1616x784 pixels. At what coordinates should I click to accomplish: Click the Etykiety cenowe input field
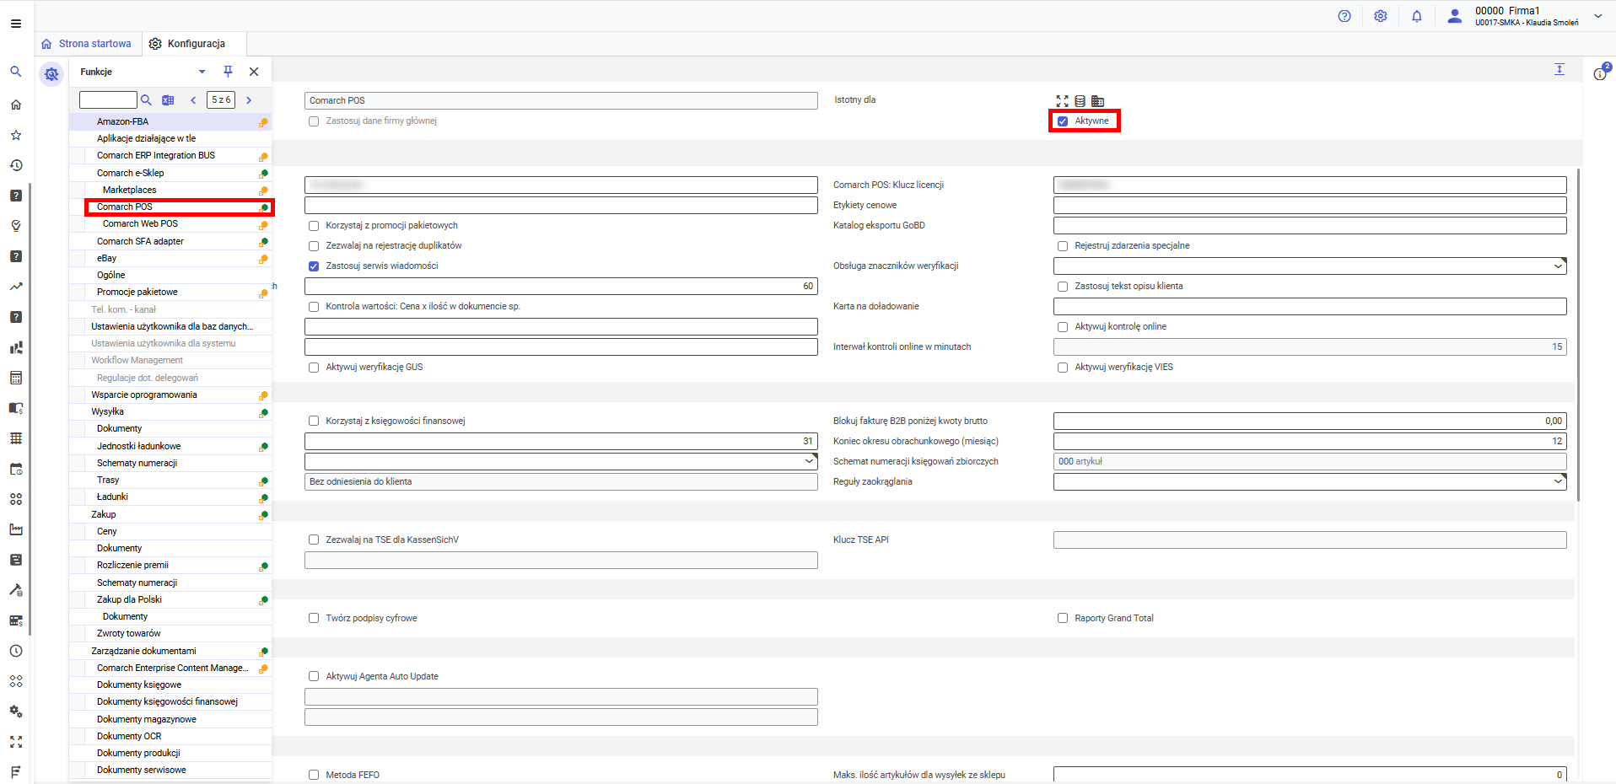(x=1310, y=205)
